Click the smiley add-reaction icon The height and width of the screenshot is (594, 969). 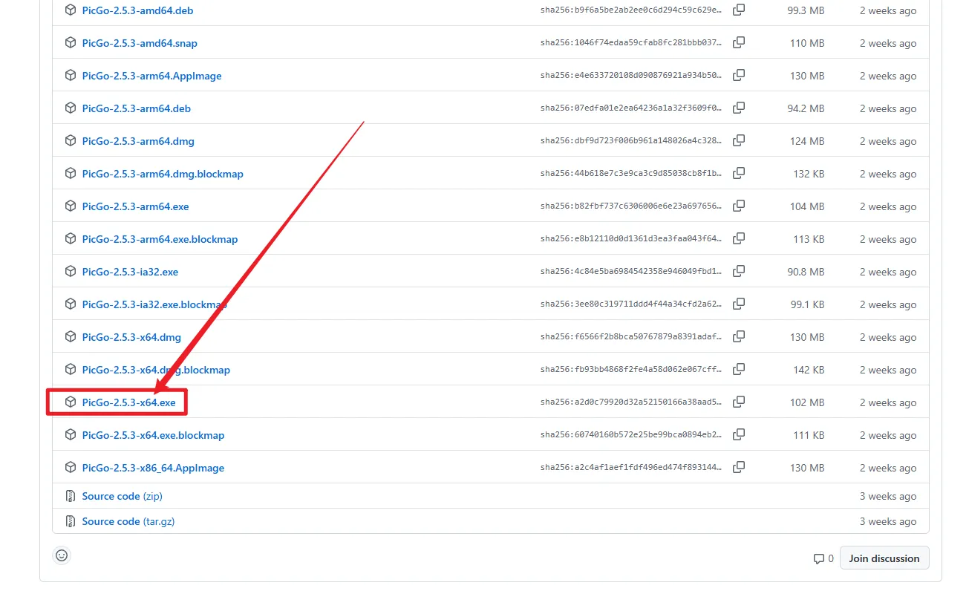tap(62, 555)
